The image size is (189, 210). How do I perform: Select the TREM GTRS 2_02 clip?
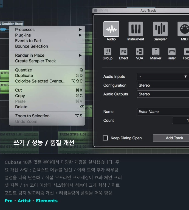click(x=75, y=148)
